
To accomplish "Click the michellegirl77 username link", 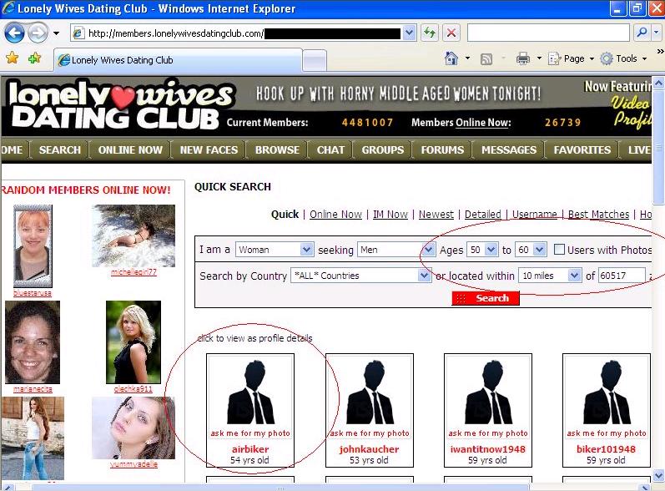I will click(134, 272).
